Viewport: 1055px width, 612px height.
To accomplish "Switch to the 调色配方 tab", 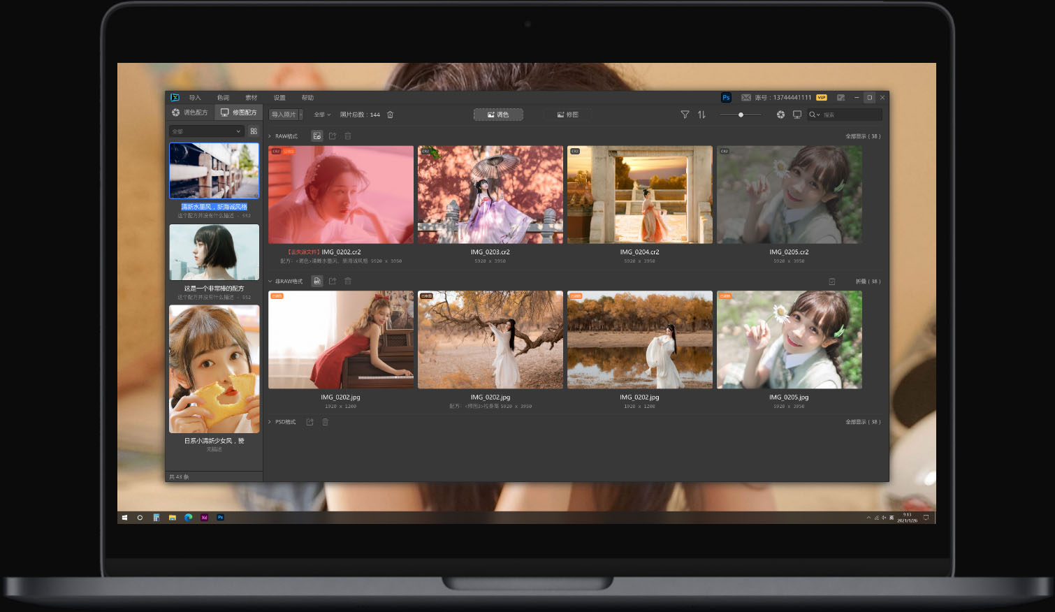I will (190, 112).
